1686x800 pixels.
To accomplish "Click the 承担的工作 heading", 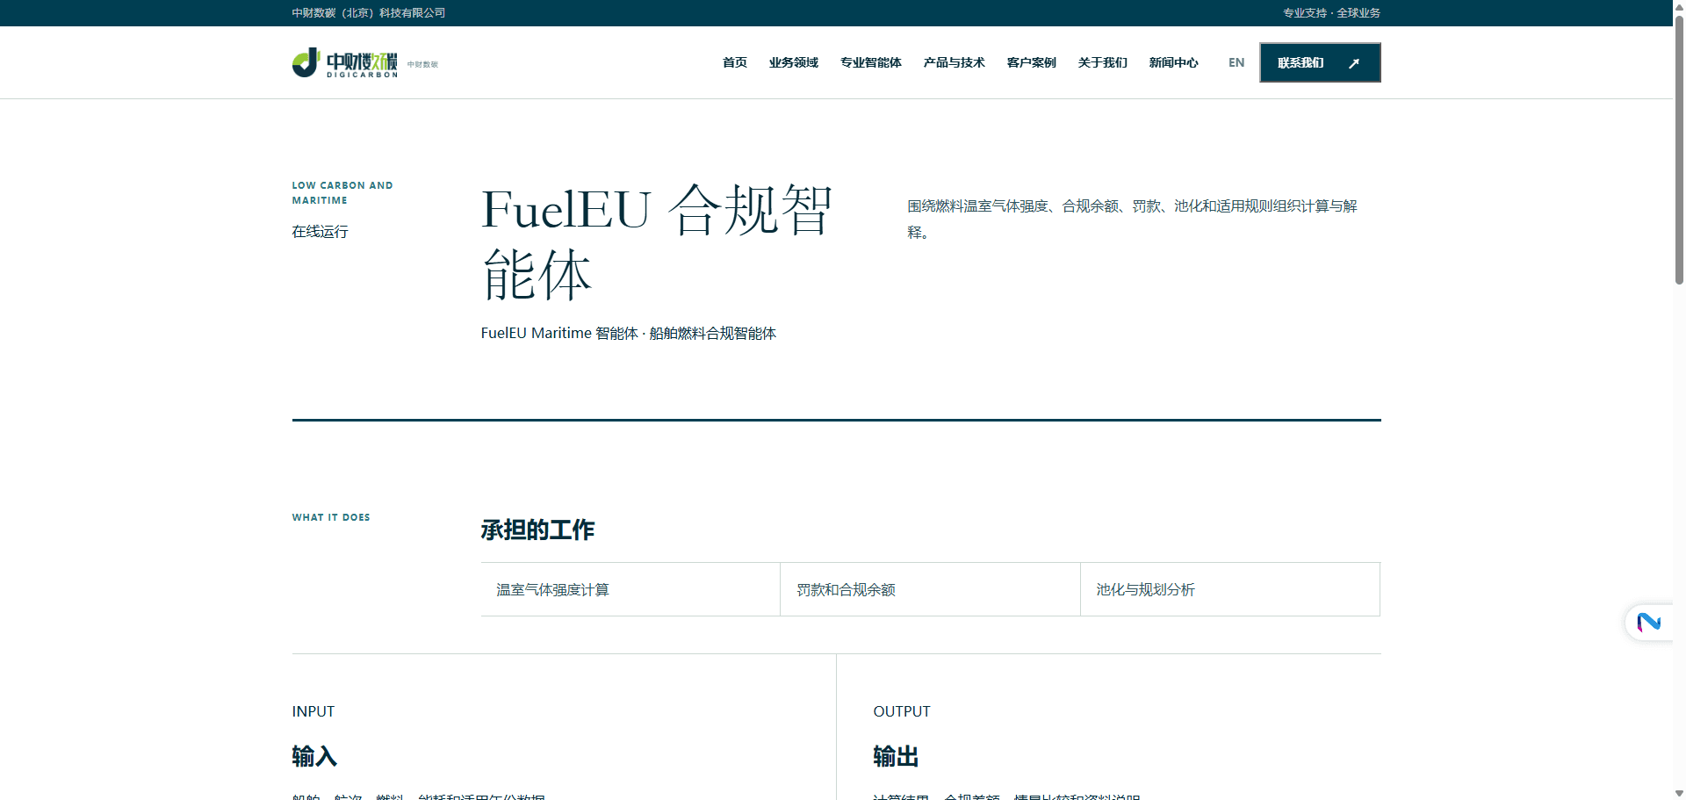I will pyautogui.click(x=537, y=530).
